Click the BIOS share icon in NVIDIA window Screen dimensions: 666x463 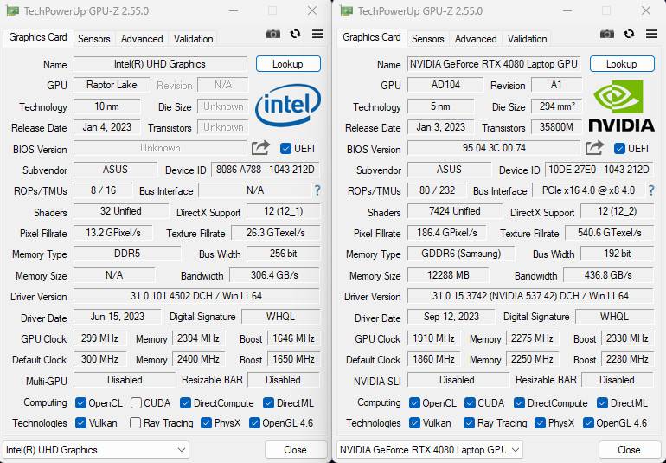point(594,148)
